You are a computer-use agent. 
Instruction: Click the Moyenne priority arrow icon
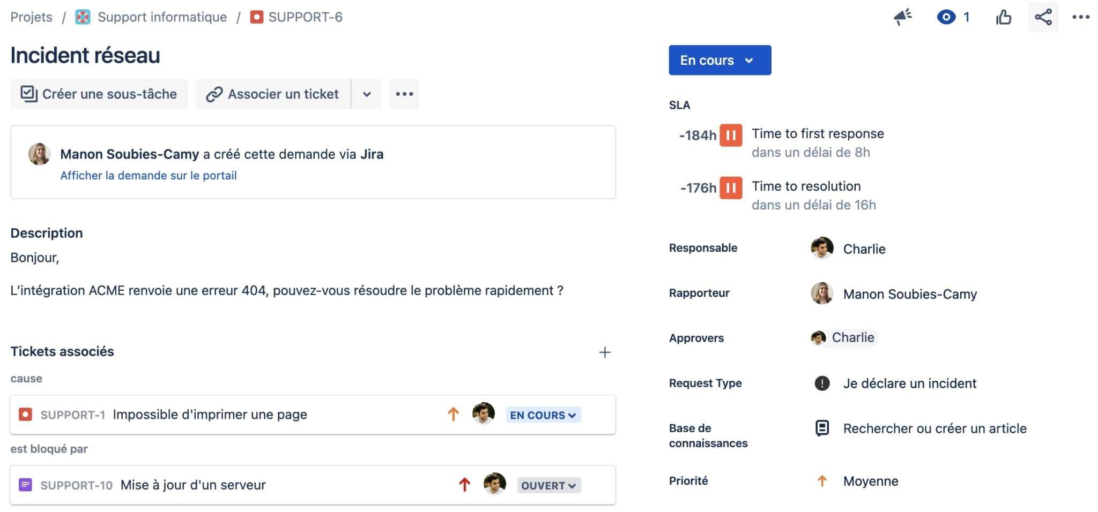pyautogui.click(x=822, y=481)
